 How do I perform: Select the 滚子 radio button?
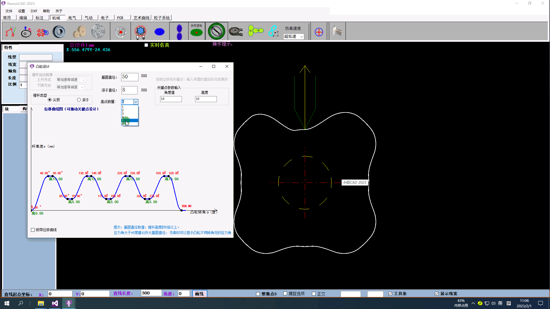79,100
